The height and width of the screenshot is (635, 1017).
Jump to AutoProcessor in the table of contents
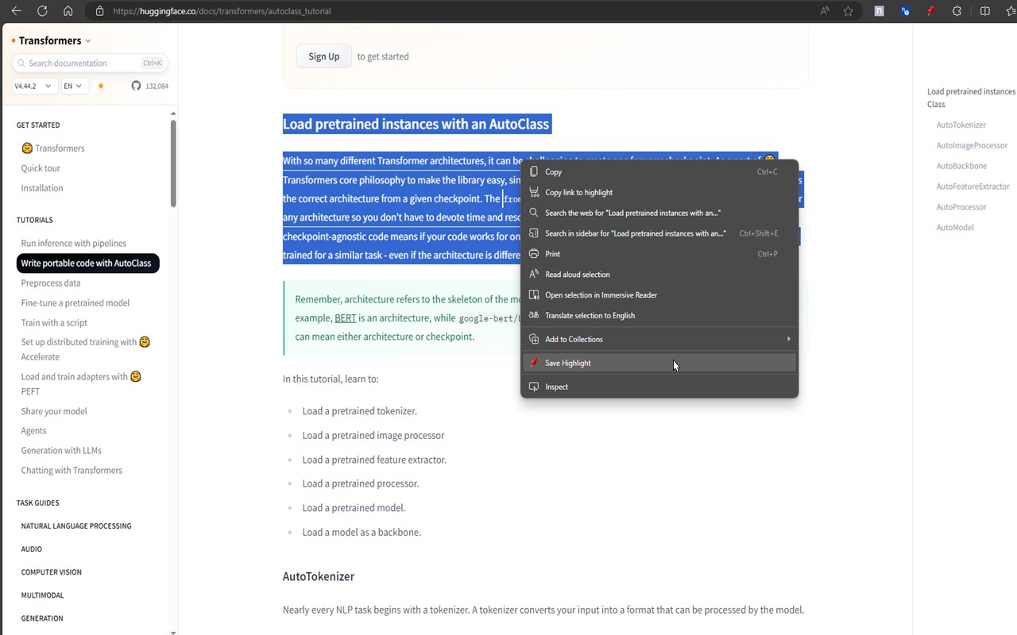961,207
